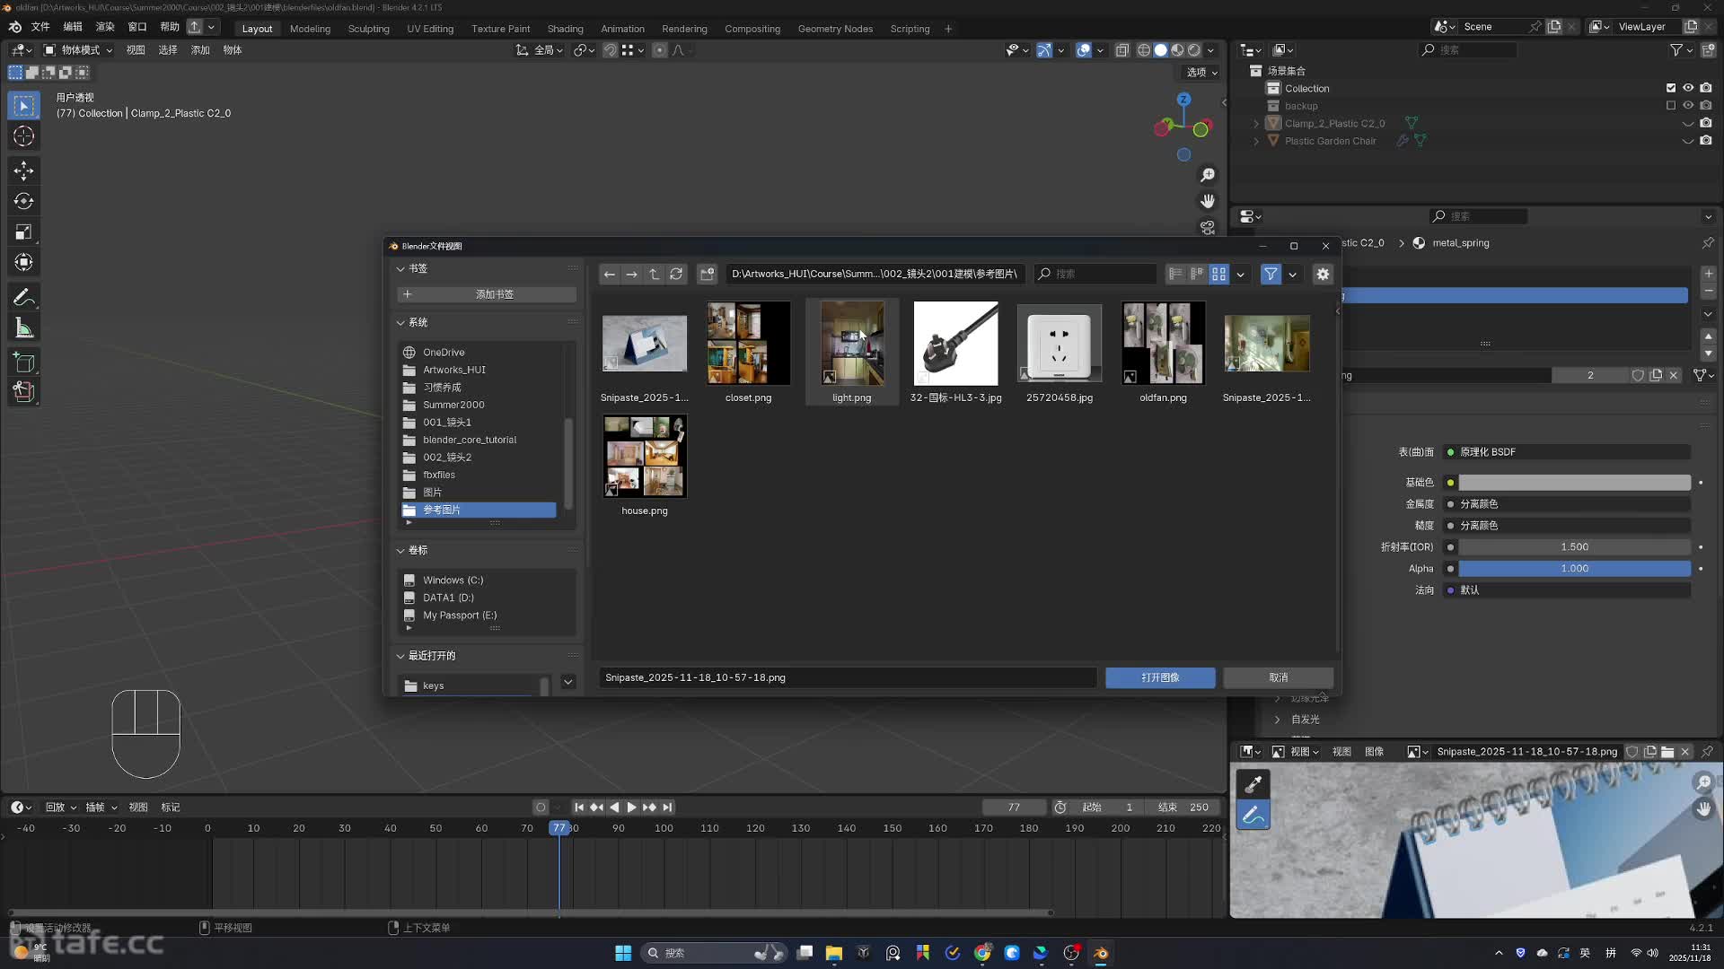
Task: Open 物体模式 object mode dropdown
Action: pos(79,50)
